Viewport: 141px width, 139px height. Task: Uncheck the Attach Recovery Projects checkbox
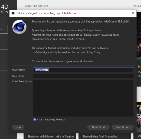click(x=35, y=120)
